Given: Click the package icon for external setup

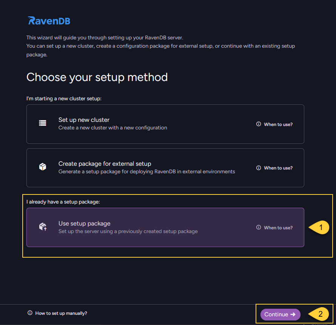Looking at the screenshot, I should point(42,166).
